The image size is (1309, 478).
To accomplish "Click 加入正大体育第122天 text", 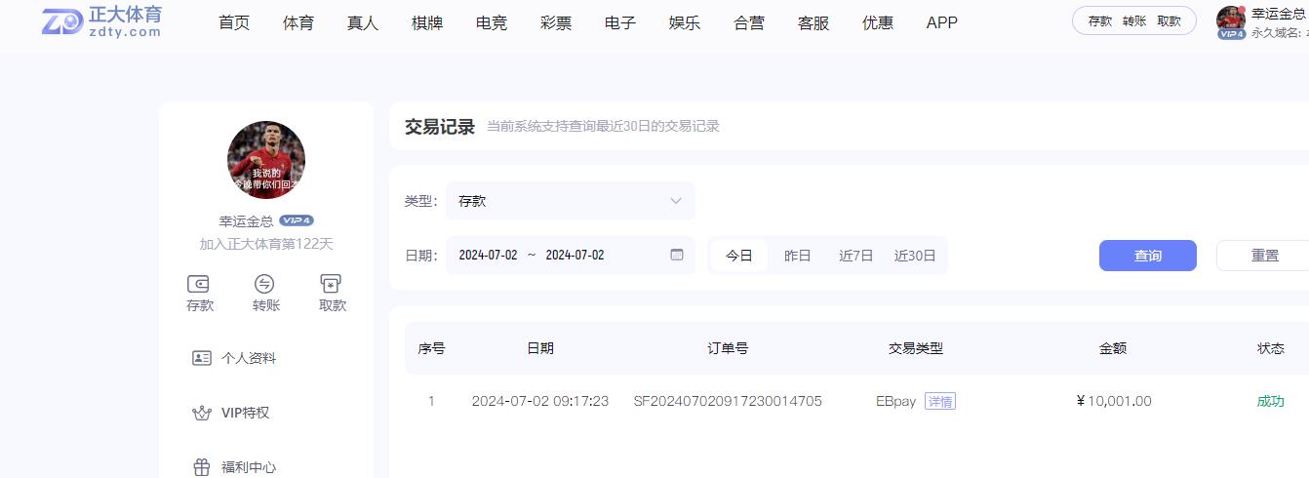I will tap(266, 244).
